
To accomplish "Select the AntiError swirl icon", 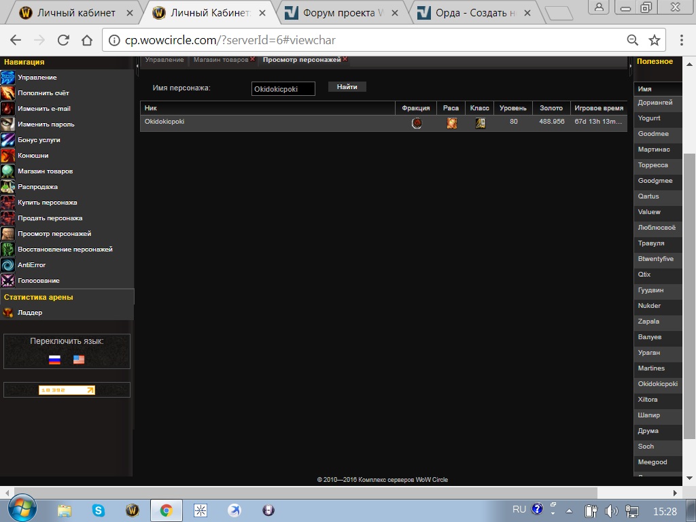I will 7,265.
